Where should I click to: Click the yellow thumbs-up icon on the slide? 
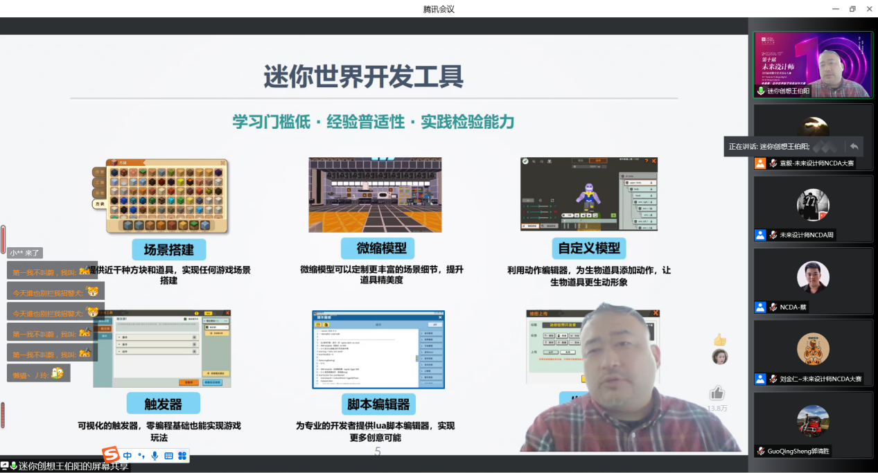tap(720, 339)
